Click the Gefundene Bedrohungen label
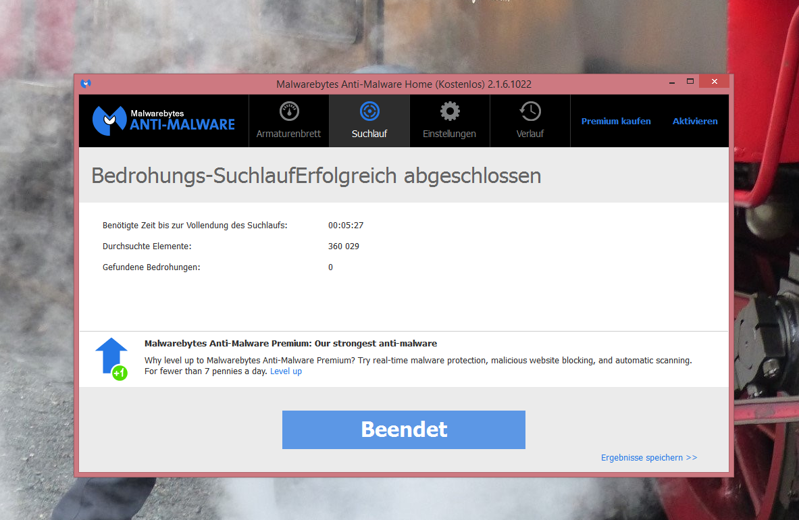 151,267
